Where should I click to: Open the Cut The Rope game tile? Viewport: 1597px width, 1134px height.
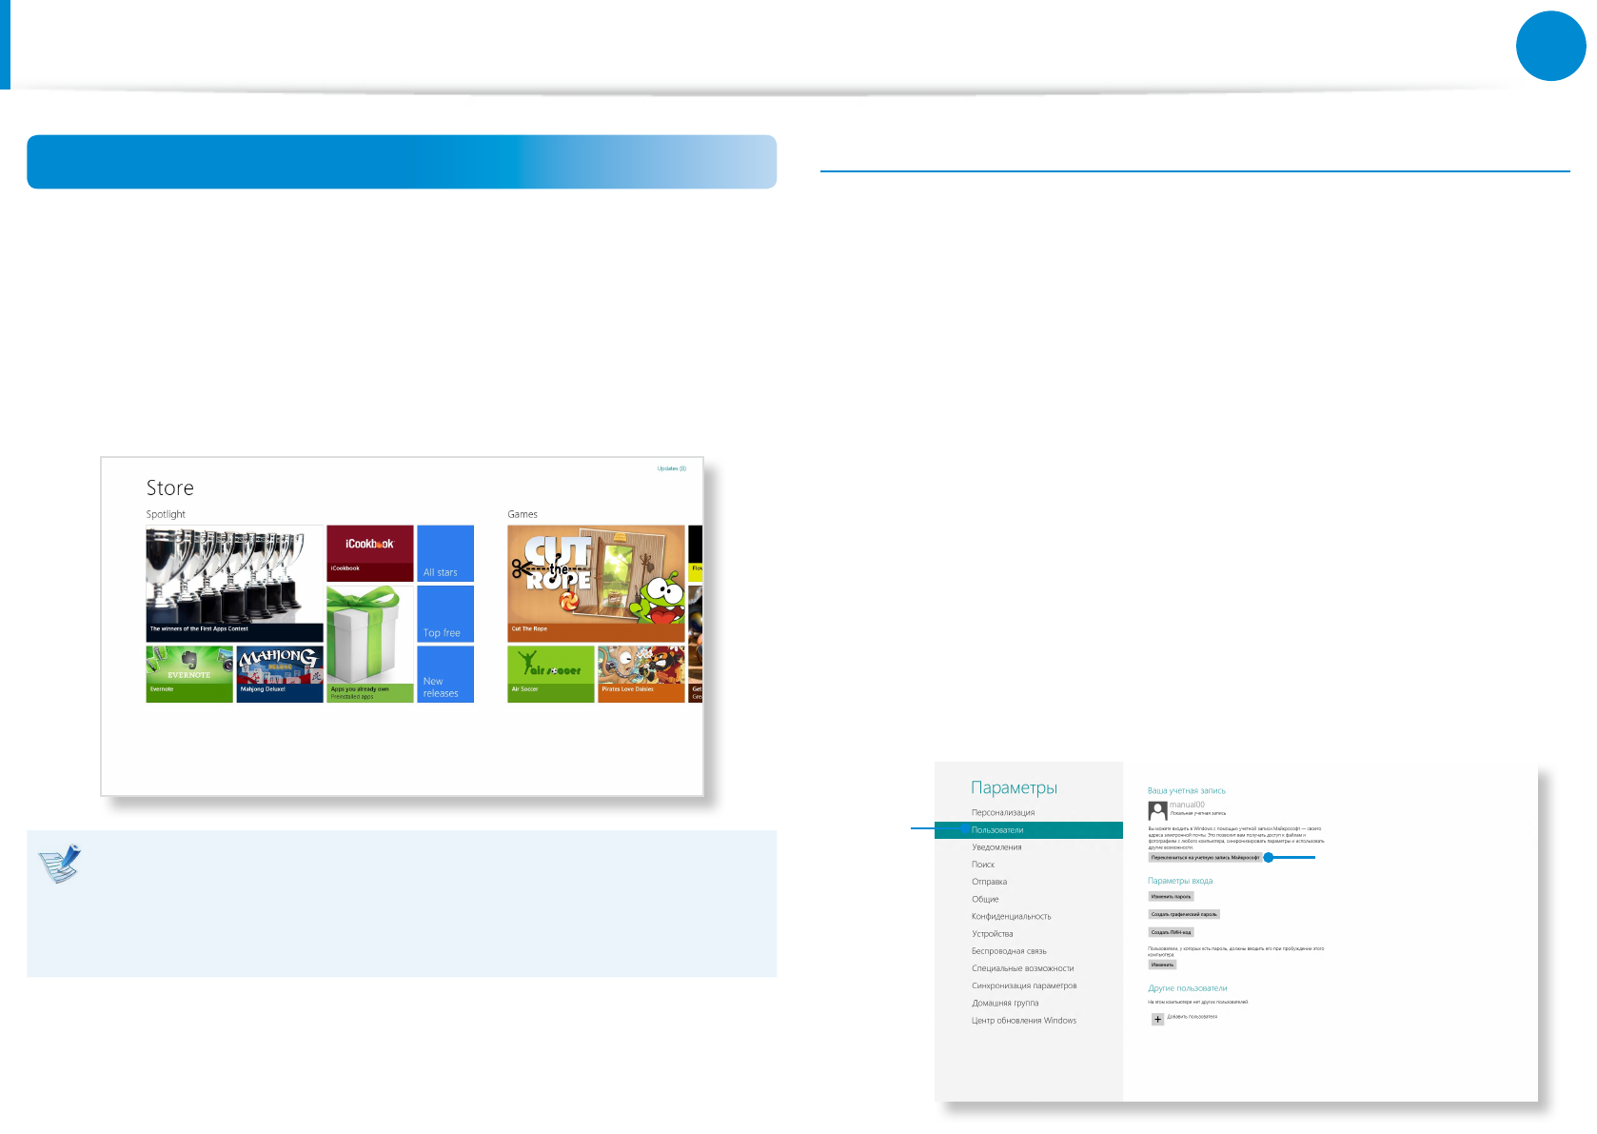pos(596,583)
